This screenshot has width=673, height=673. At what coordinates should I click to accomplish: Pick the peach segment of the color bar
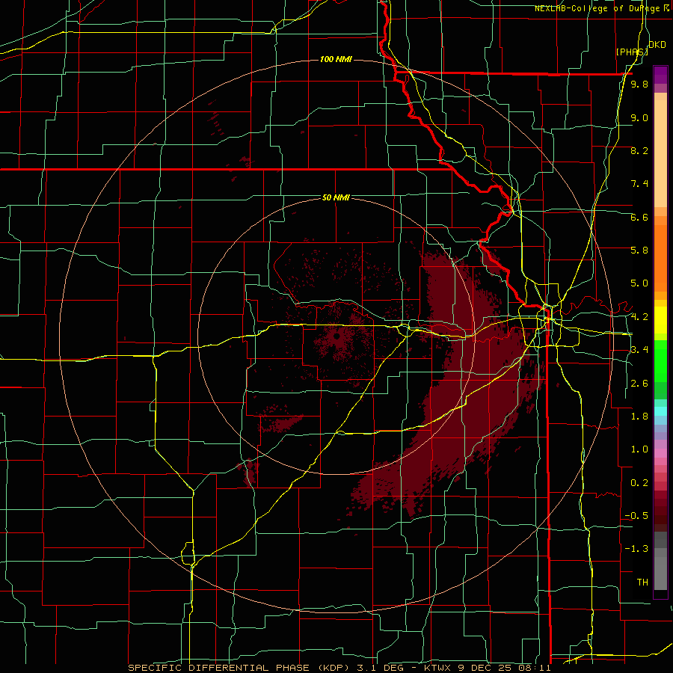point(660,150)
